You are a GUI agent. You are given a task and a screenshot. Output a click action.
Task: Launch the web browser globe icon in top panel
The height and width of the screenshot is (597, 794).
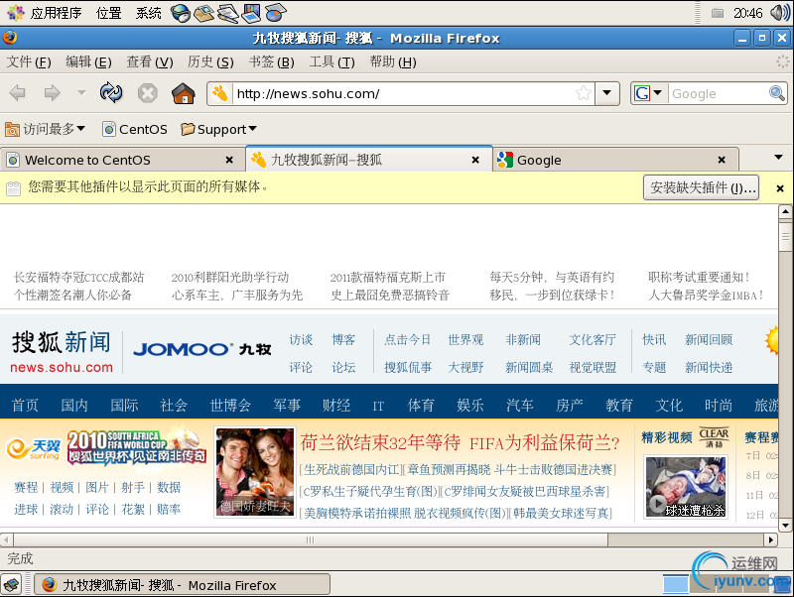click(x=181, y=13)
